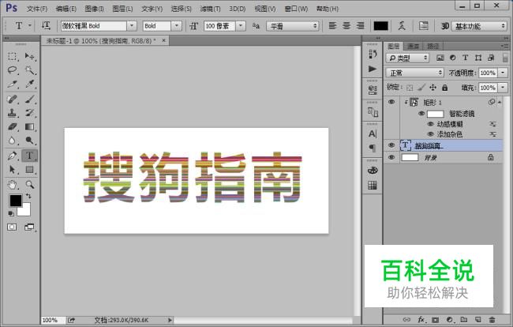Toggle lock all

click(444, 88)
